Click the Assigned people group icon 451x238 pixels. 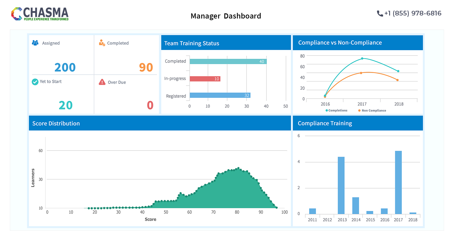tap(35, 43)
